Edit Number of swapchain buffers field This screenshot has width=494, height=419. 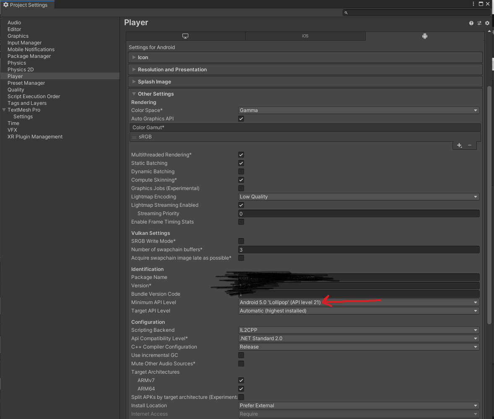click(x=359, y=250)
